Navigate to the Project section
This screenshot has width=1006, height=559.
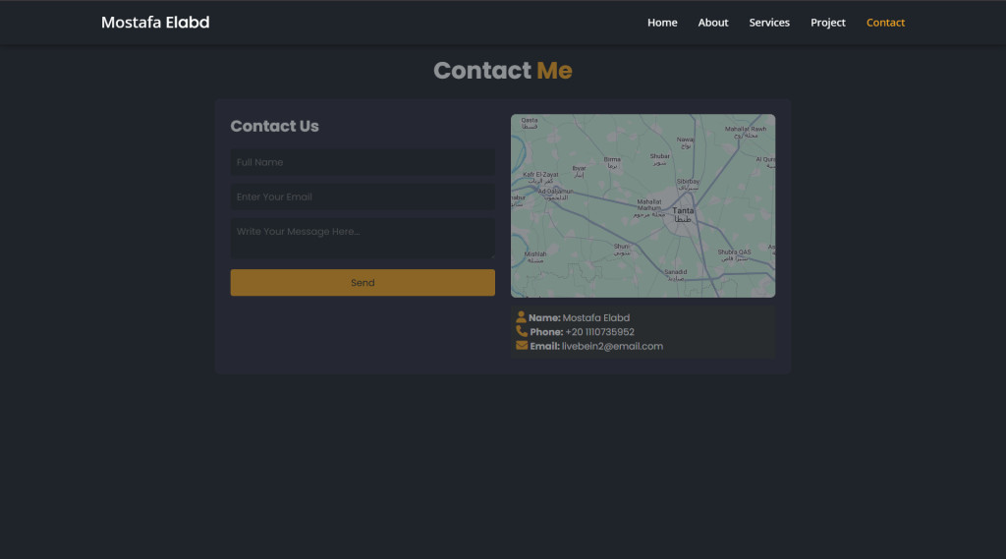pos(827,23)
